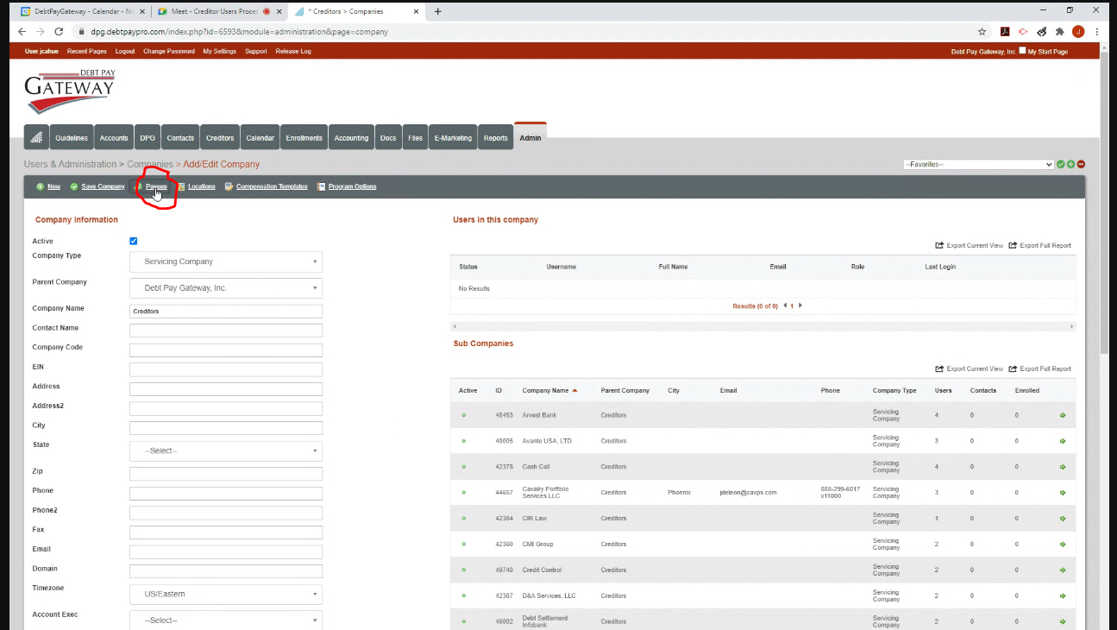Screen dimensions: 1117x630
Task: Click into Contact Name field
Action: click(226, 331)
